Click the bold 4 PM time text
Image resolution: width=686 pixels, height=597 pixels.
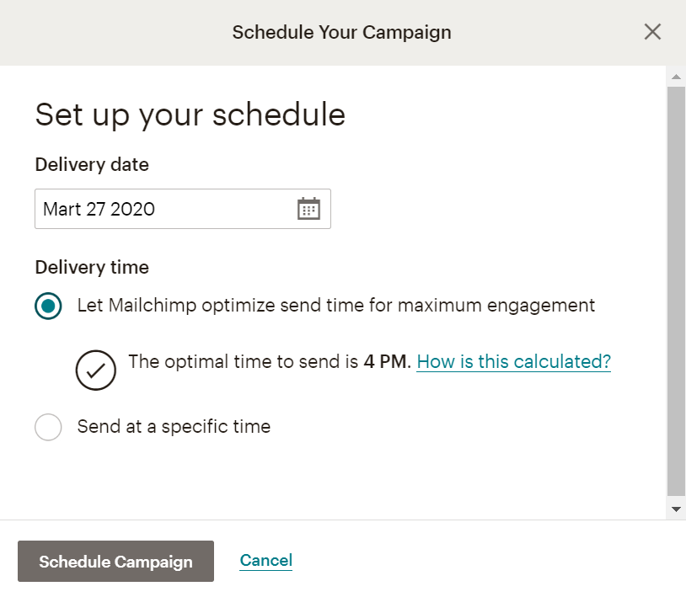click(x=386, y=362)
